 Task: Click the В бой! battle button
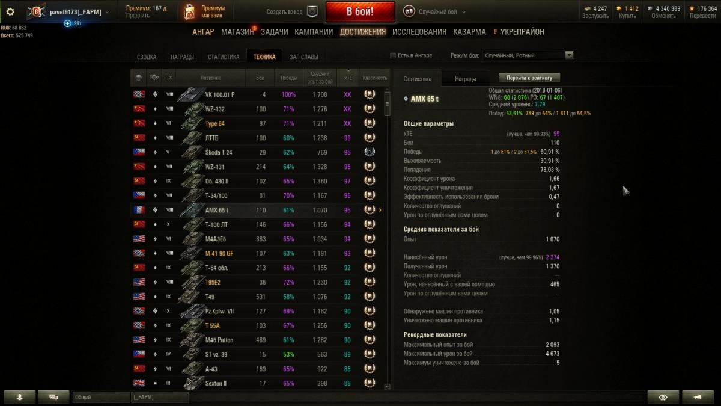point(360,11)
